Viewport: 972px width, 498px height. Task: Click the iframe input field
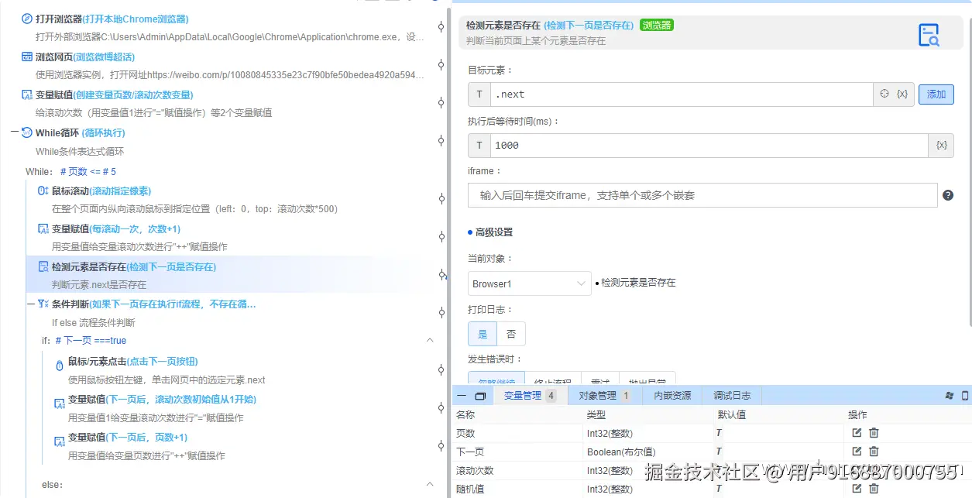[702, 195]
